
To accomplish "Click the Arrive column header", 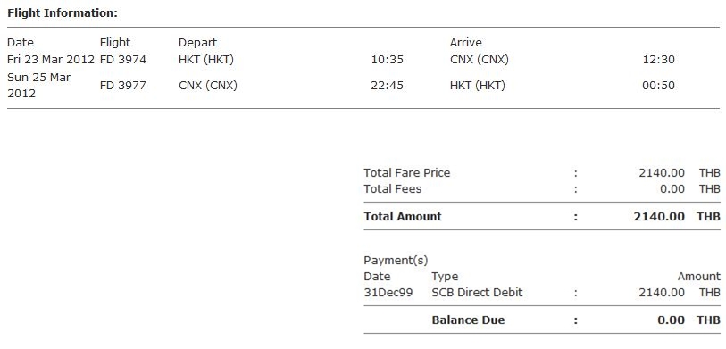I will (x=466, y=43).
